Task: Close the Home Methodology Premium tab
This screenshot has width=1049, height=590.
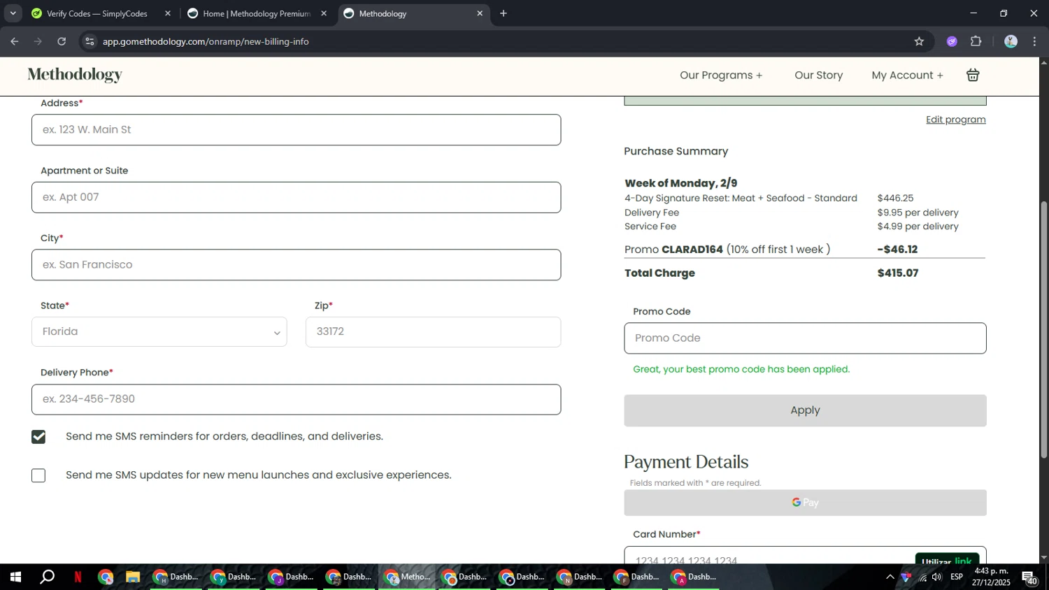Action: point(324,13)
